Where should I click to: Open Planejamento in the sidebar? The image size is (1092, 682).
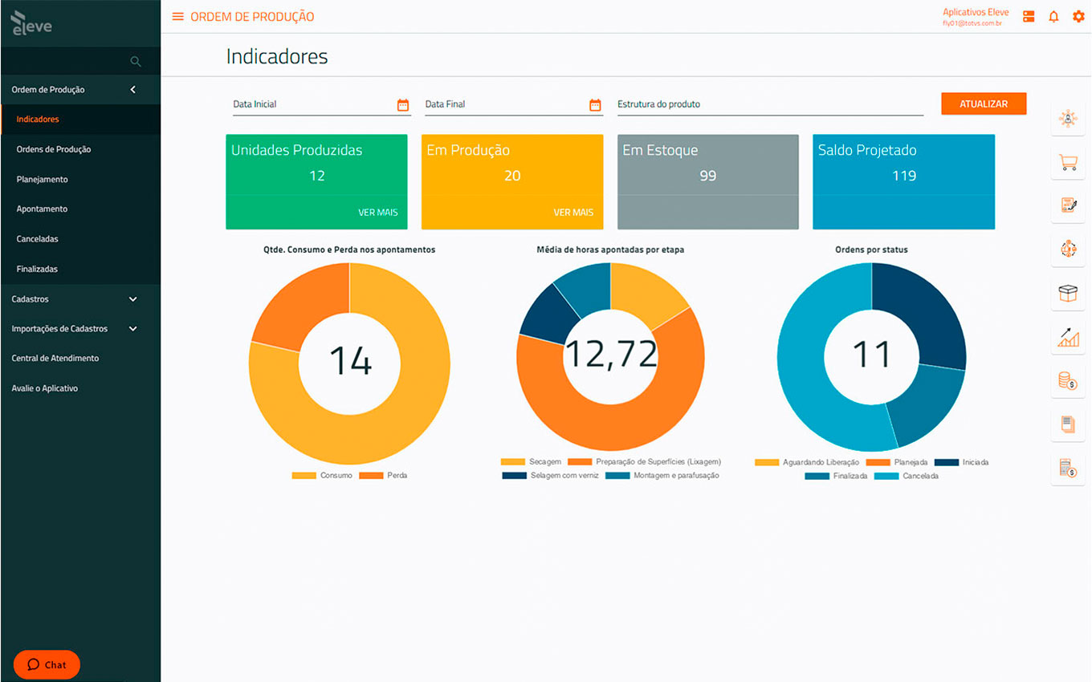[43, 180]
